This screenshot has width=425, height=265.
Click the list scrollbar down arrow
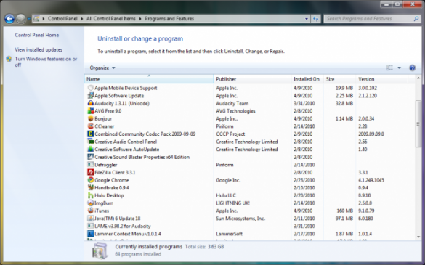coord(418,237)
